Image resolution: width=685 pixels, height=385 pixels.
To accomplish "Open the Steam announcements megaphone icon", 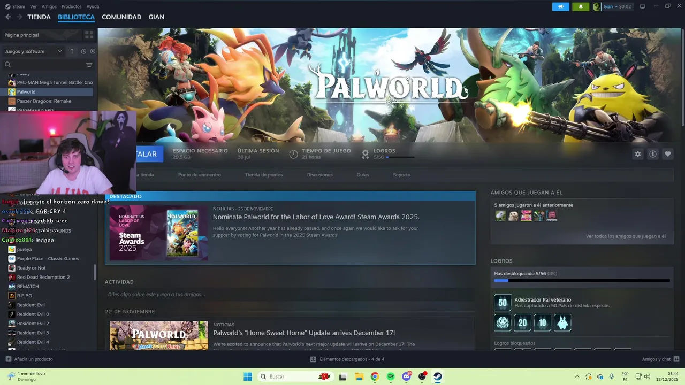I will [x=561, y=6].
